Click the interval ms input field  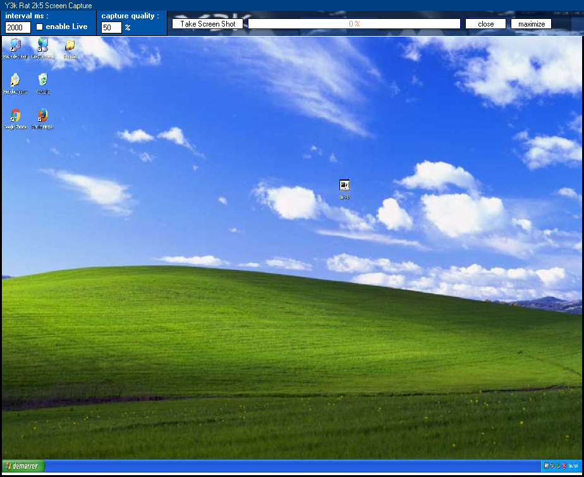18,28
